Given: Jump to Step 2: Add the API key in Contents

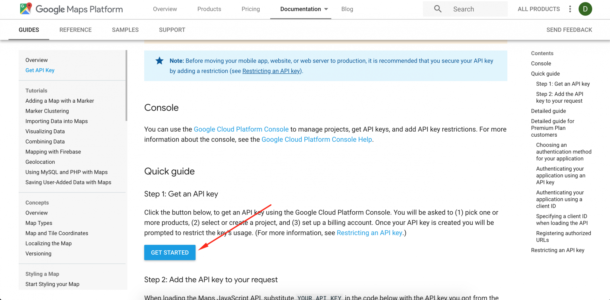Looking at the screenshot, I should point(560,97).
